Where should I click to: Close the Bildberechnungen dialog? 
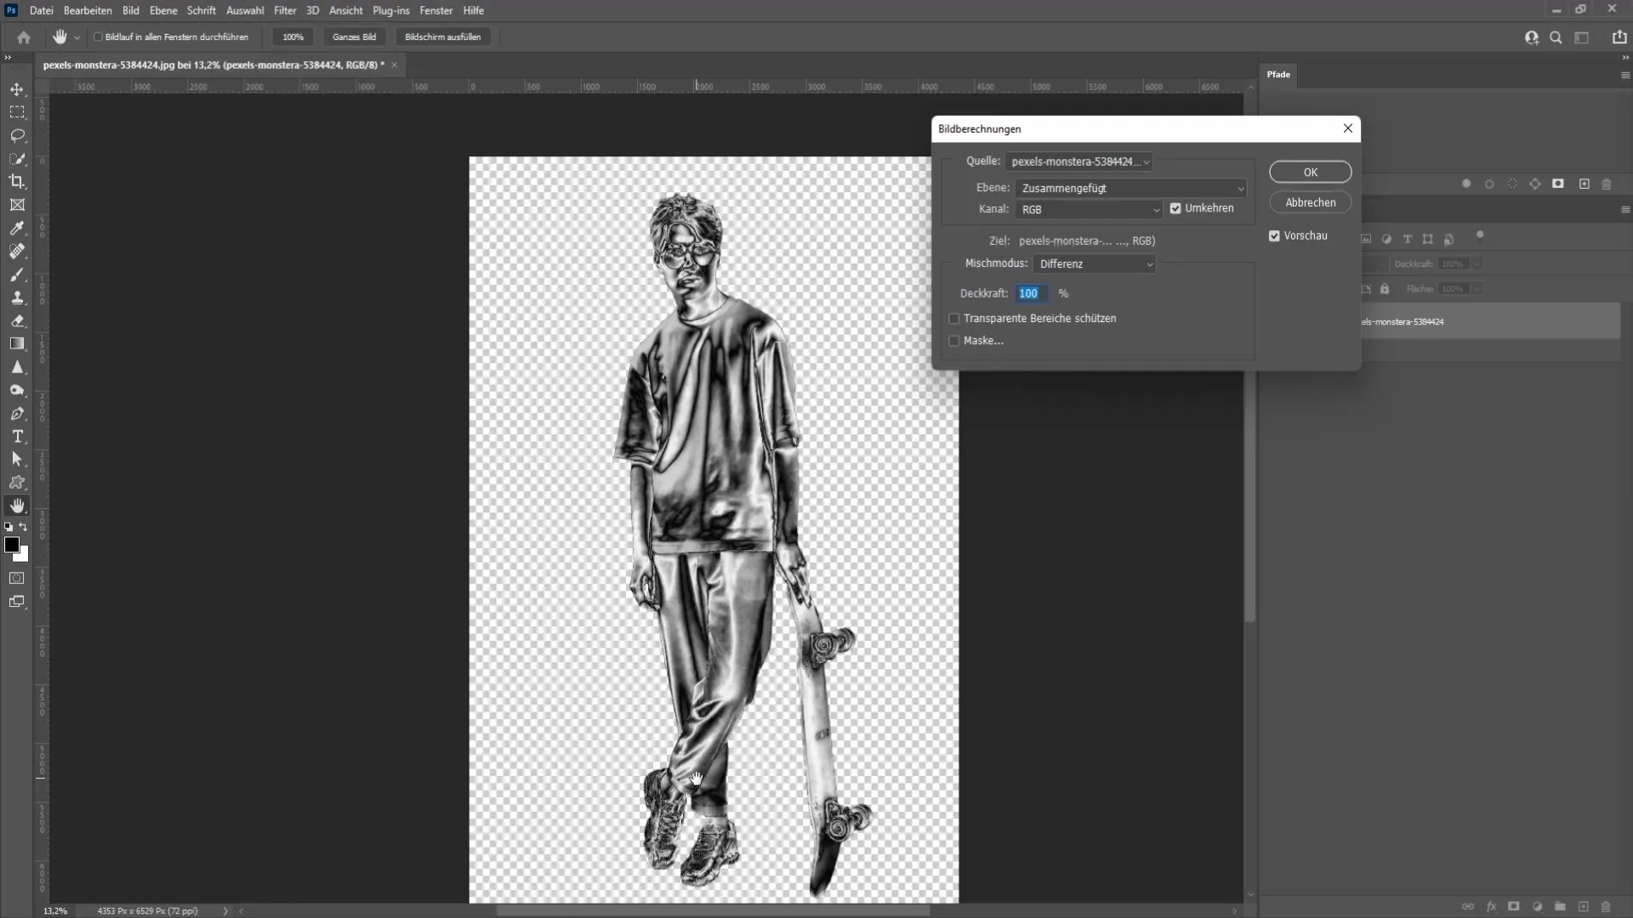(x=1347, y=128)
